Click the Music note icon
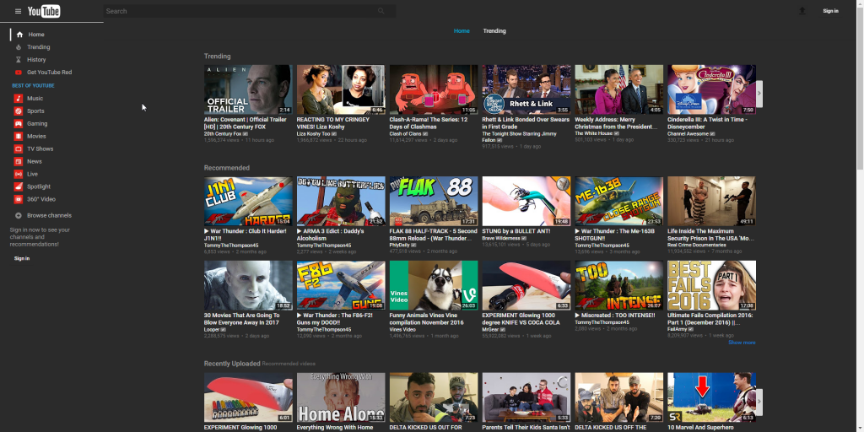Viewport: 864px width, 432px height. (x=19, y=99)
